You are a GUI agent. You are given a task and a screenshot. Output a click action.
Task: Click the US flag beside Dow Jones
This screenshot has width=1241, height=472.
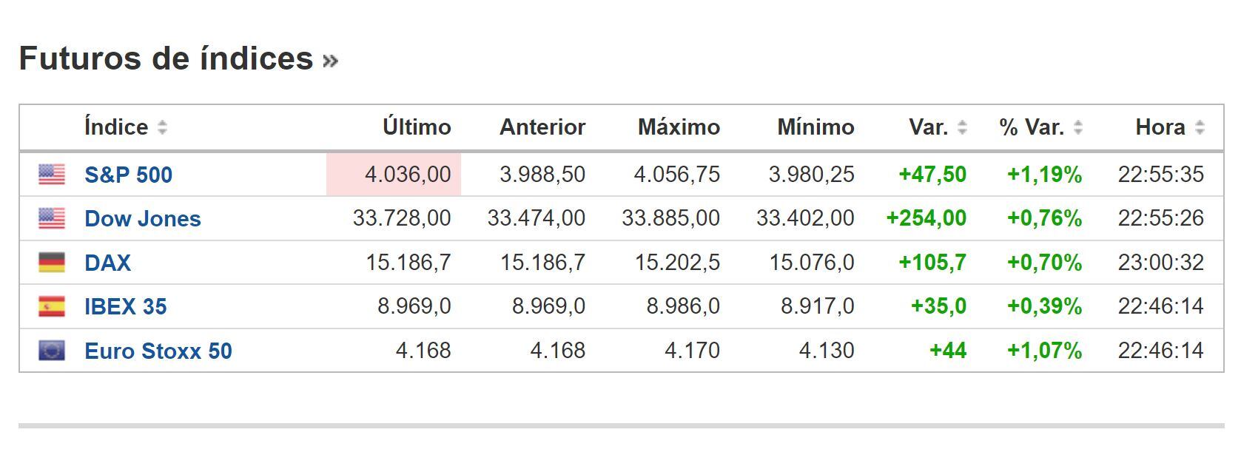50,218
